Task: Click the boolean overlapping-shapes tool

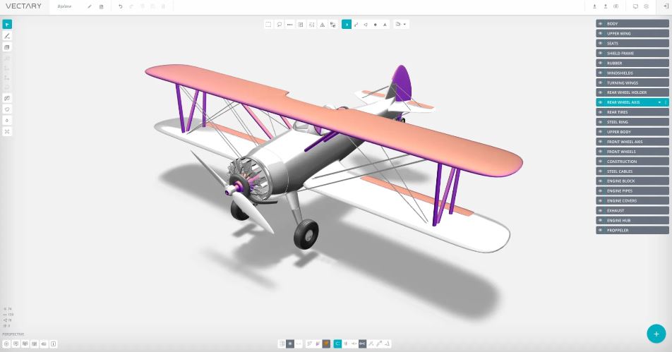Action: pos(7,98)
